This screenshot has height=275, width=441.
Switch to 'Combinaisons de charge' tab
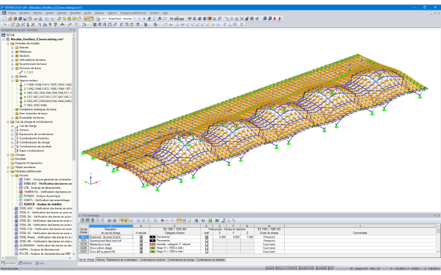click(x=181, y=260)
